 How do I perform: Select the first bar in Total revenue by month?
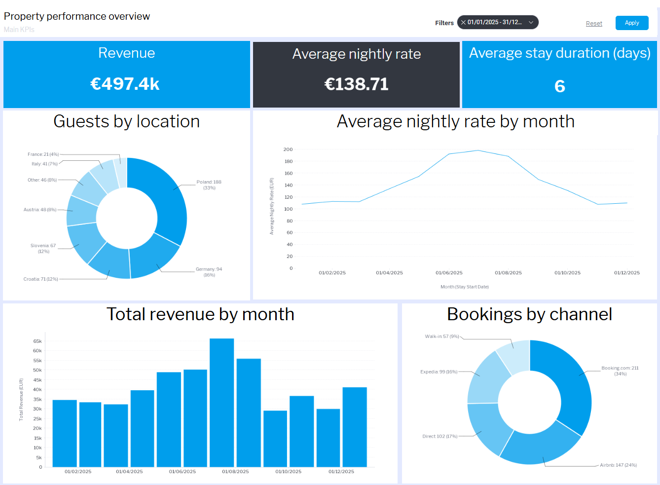click(x=65, y=433)
